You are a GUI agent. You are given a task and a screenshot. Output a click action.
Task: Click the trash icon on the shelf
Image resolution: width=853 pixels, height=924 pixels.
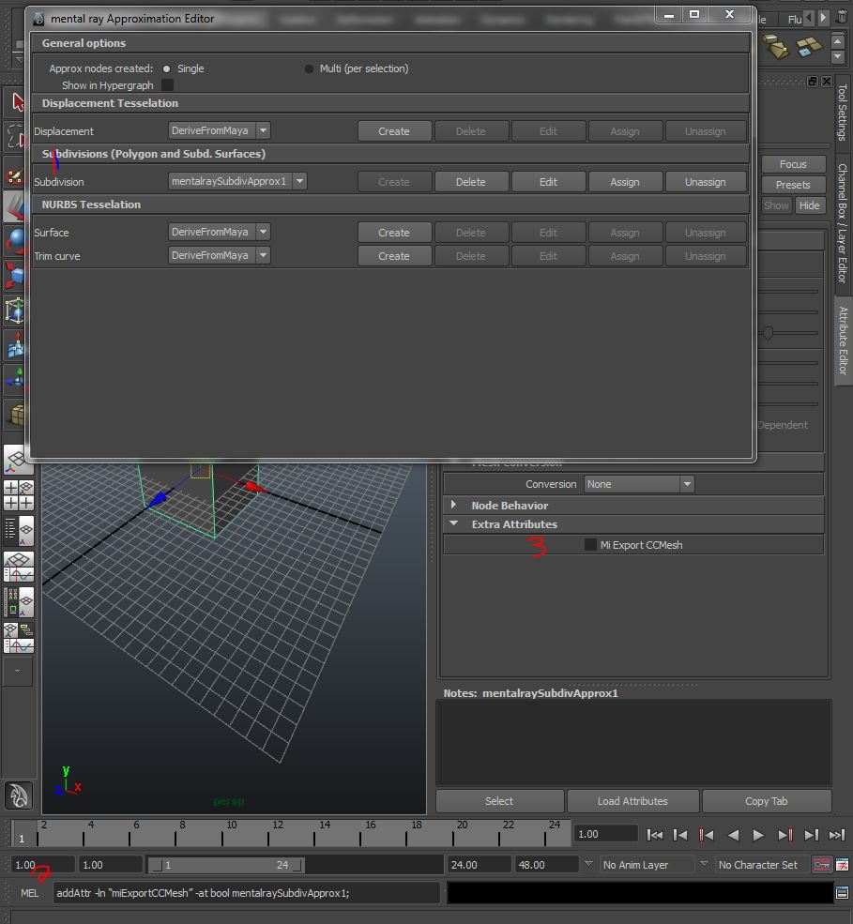843,17
